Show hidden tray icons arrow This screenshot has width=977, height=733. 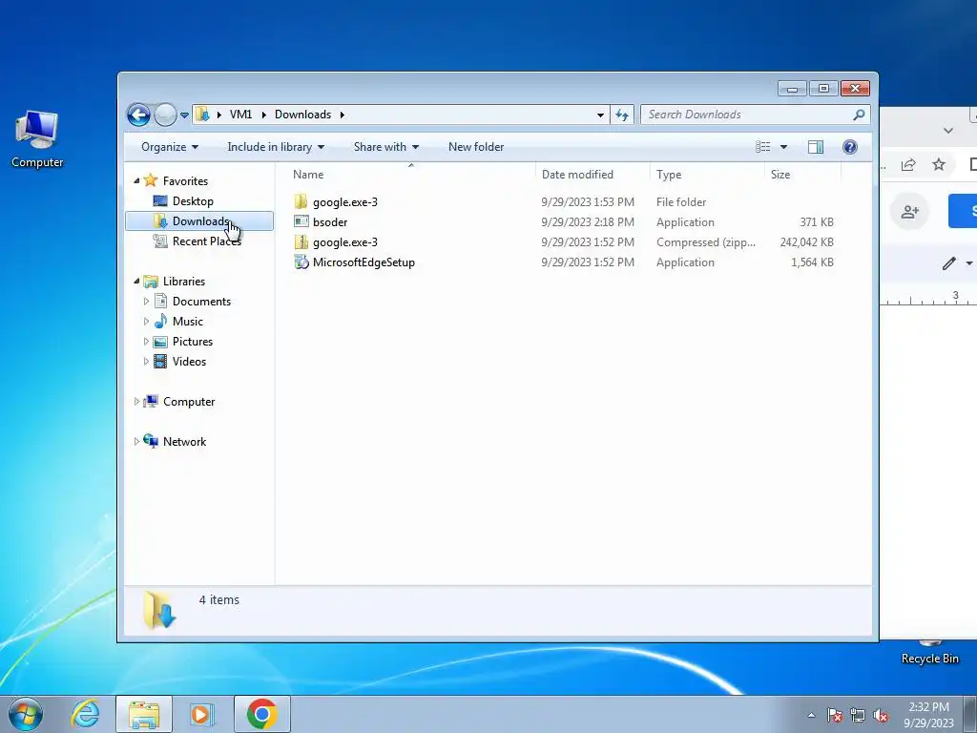coord(811,715)
